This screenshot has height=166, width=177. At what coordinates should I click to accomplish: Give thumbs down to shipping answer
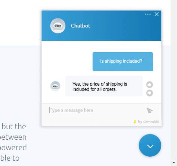150,93
